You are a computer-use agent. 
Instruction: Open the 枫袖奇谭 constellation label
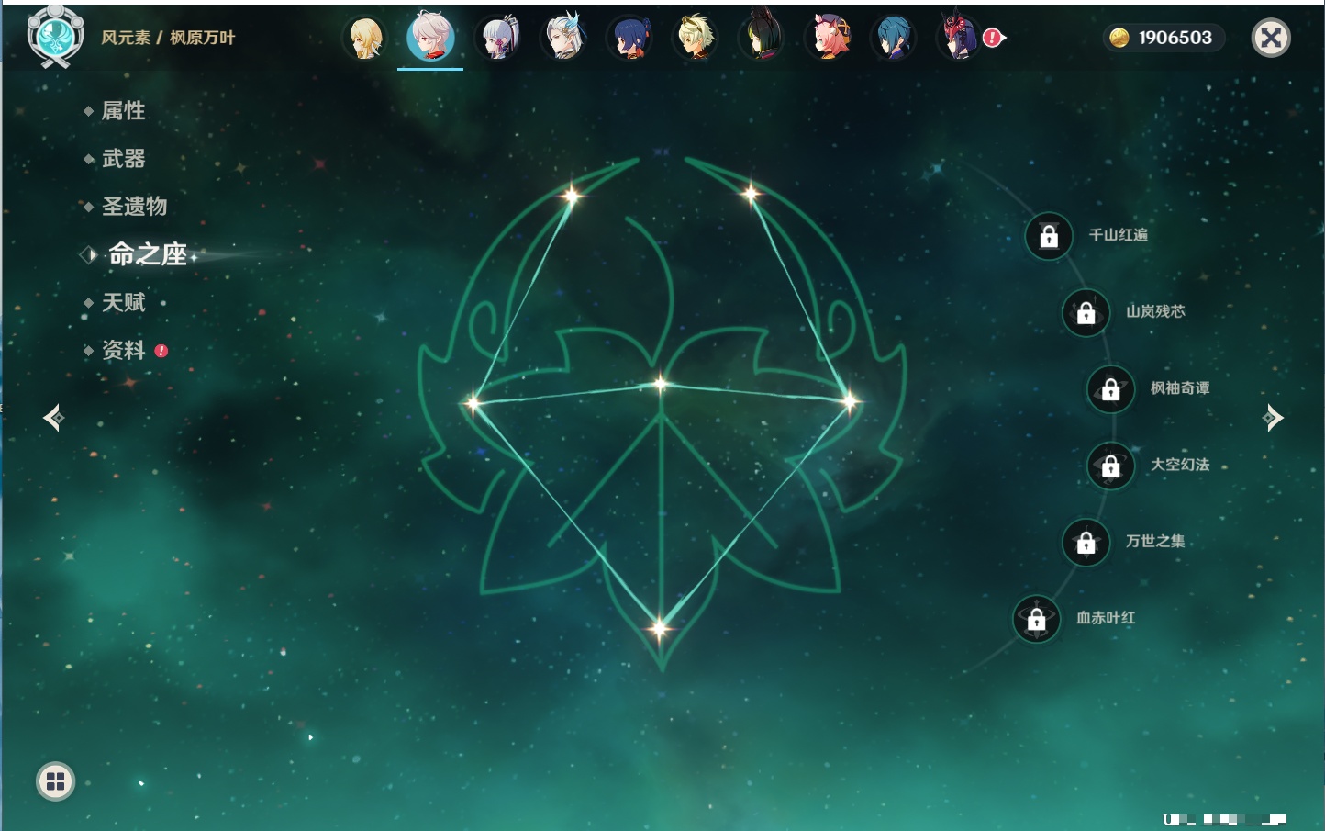1180,387
